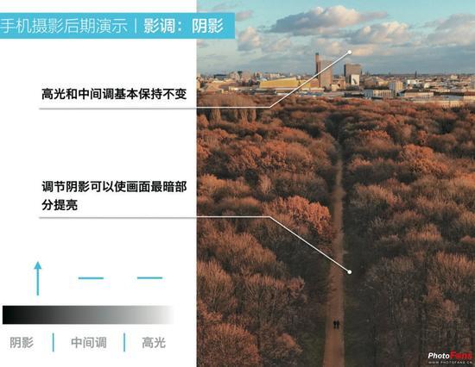Click the 高光 label under the gradient
This screenshot has width=475, height=367.
coord(154,343)
